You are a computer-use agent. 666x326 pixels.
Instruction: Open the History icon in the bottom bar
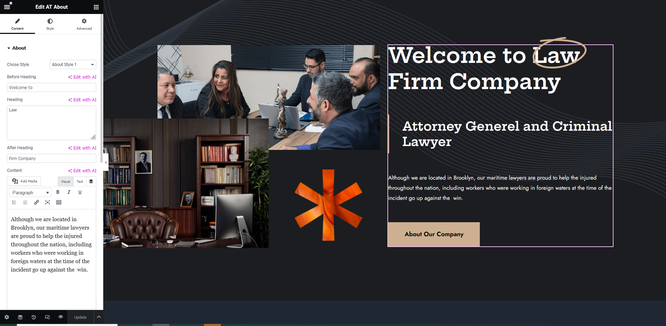(34, 317)
